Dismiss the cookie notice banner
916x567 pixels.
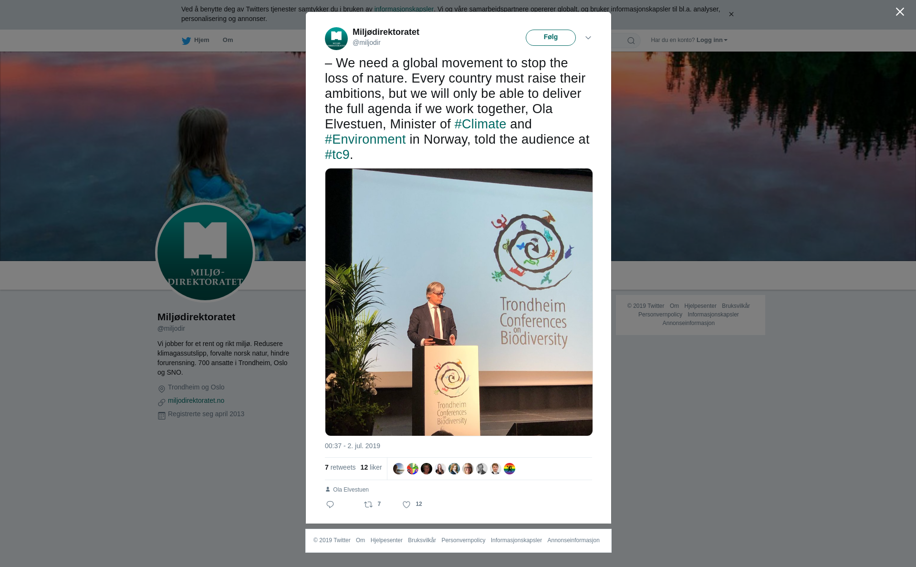click(731, 14)
